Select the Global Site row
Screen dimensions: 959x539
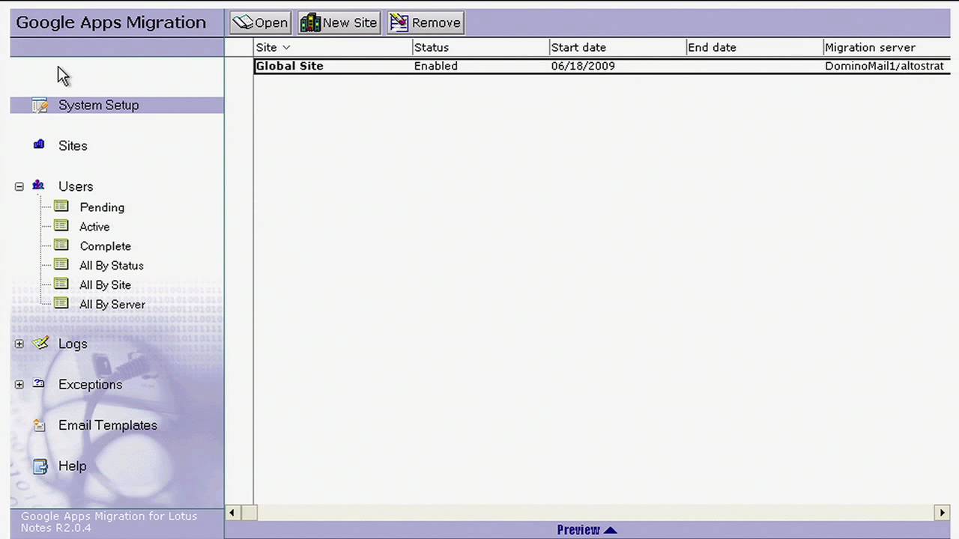tap(602, 66)
